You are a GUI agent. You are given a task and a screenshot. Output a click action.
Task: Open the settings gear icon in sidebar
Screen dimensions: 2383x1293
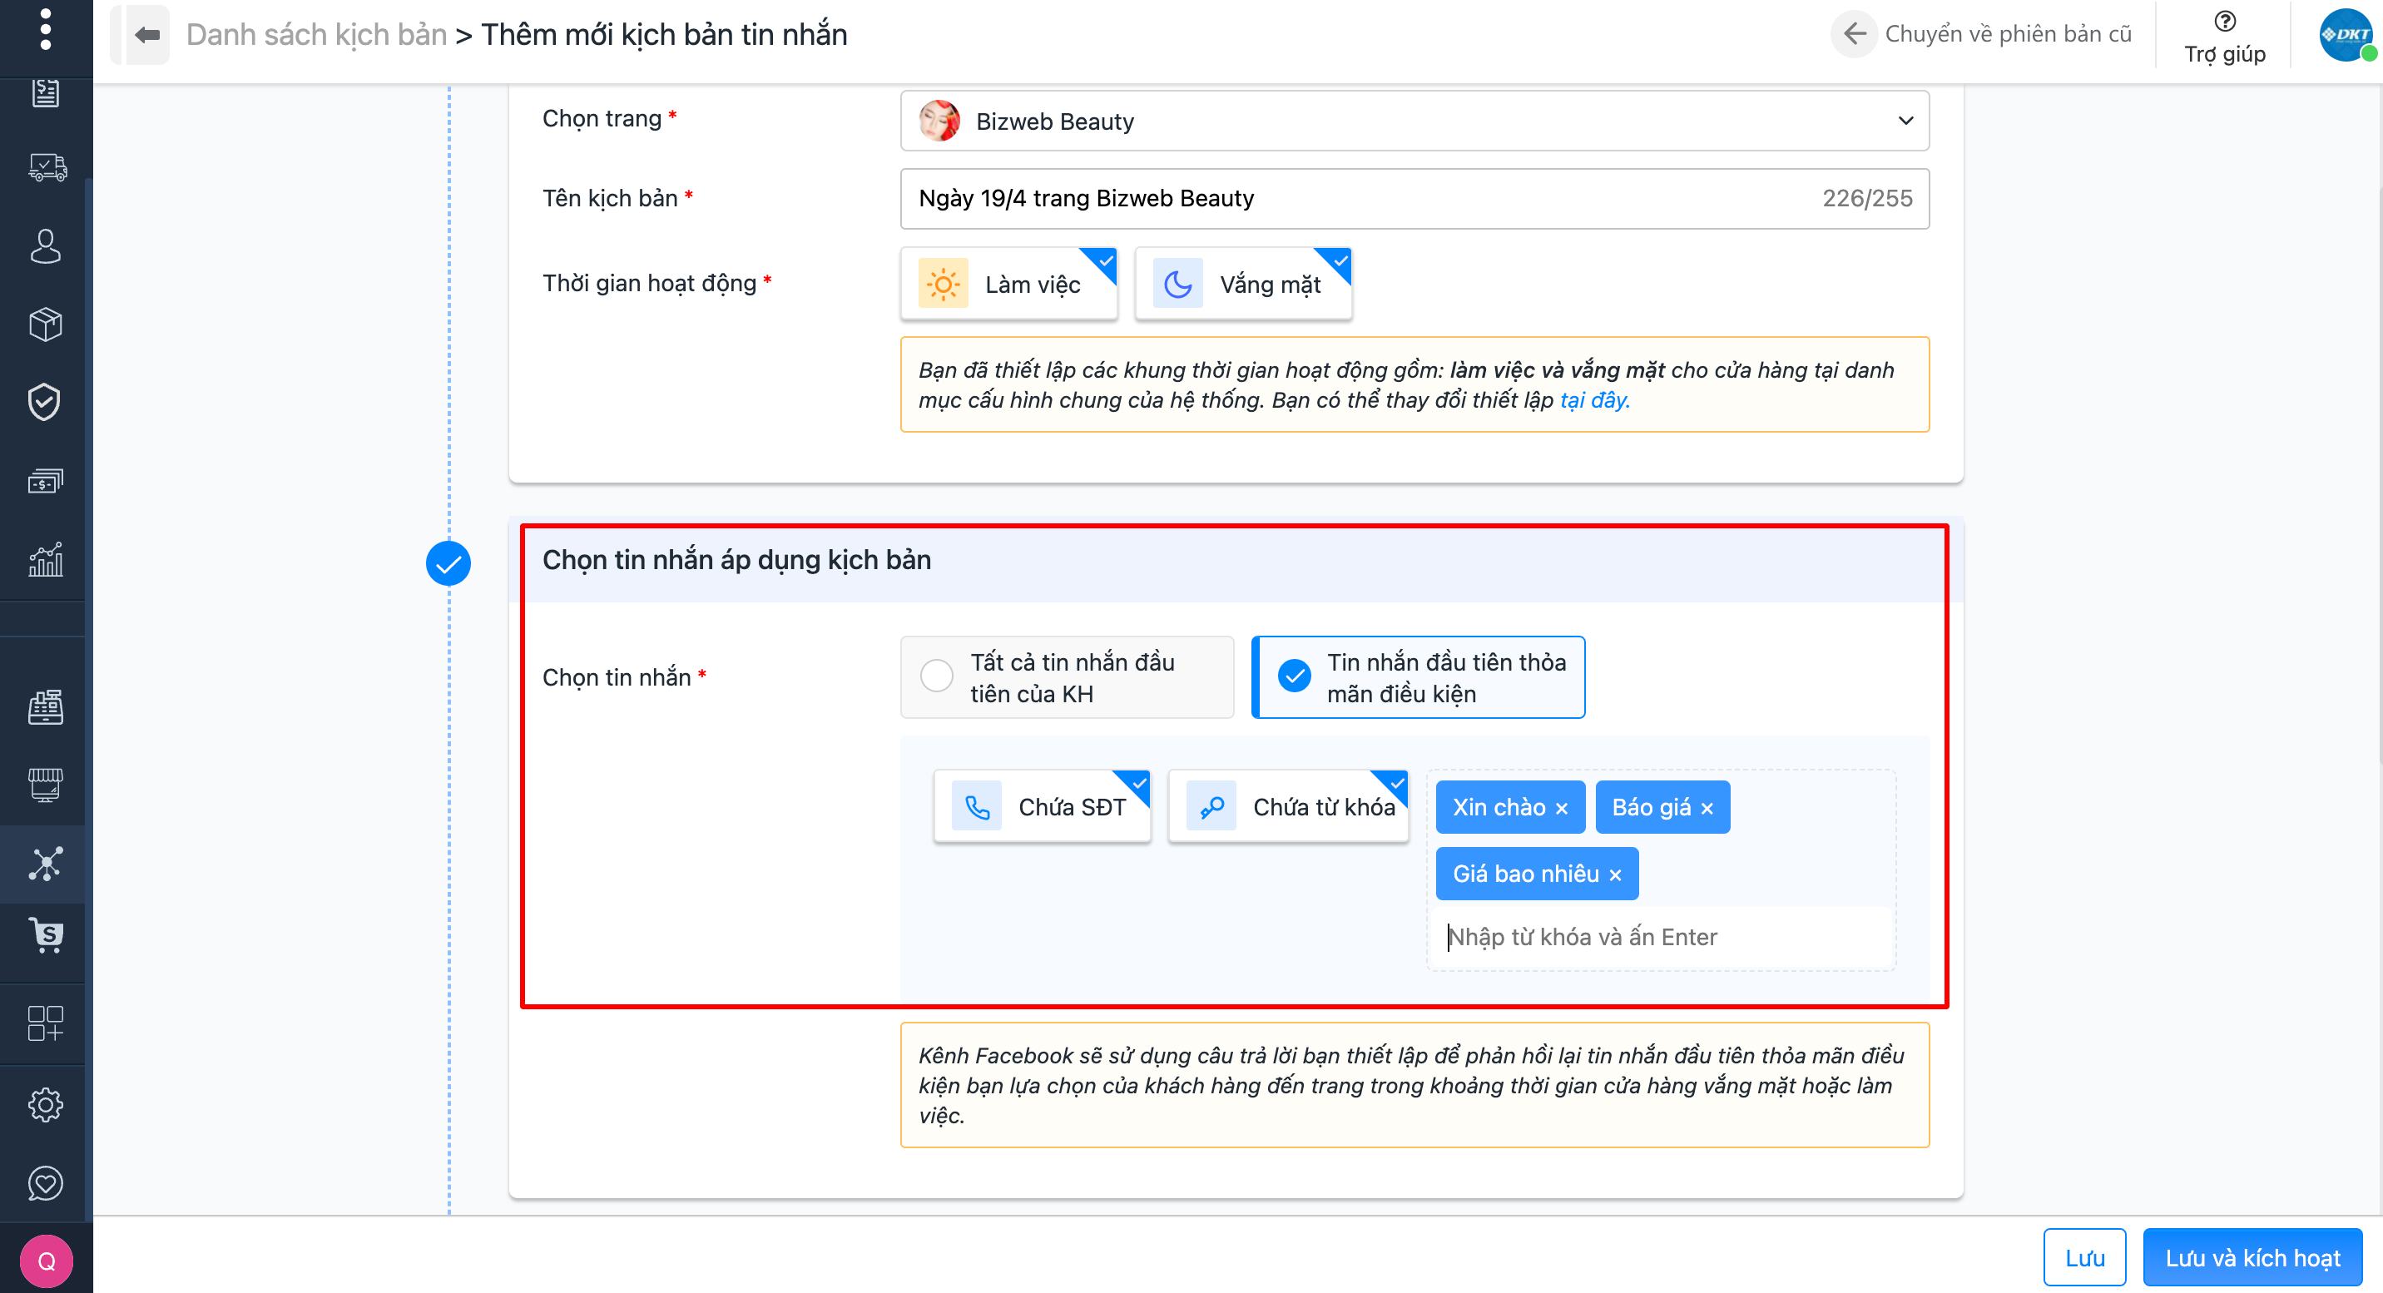pos(44,1104)
